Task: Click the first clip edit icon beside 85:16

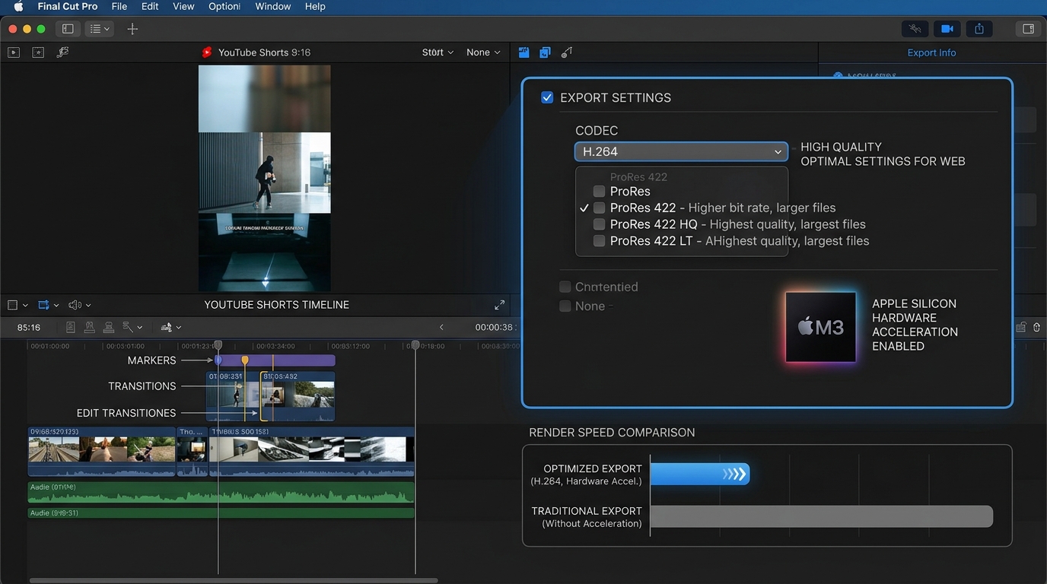Action: 71,327
